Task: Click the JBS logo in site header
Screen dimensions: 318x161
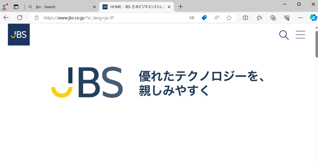Action: [x=19, y=35]
